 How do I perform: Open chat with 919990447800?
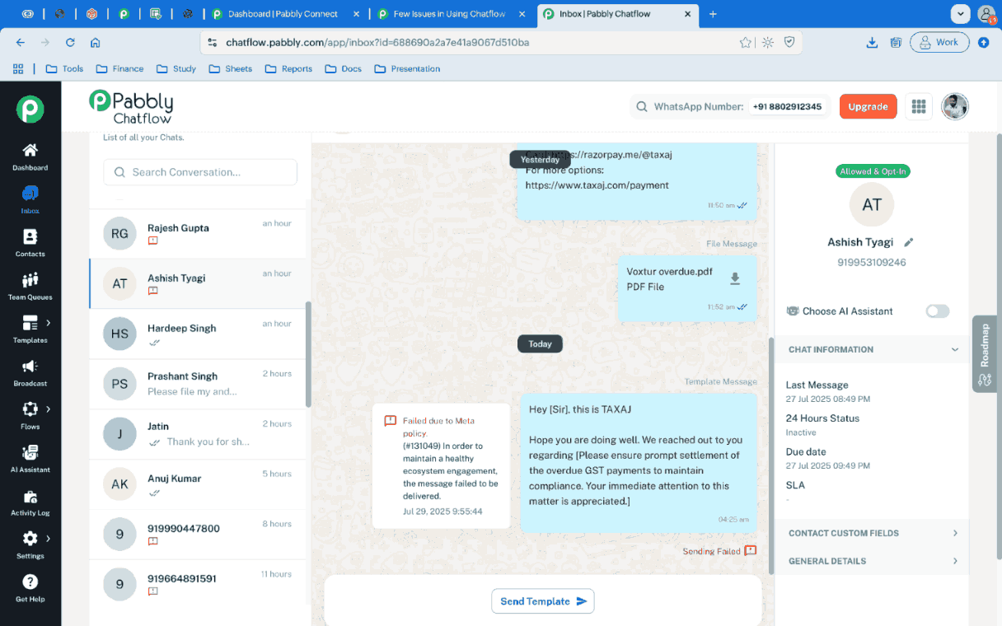[198, 535]
